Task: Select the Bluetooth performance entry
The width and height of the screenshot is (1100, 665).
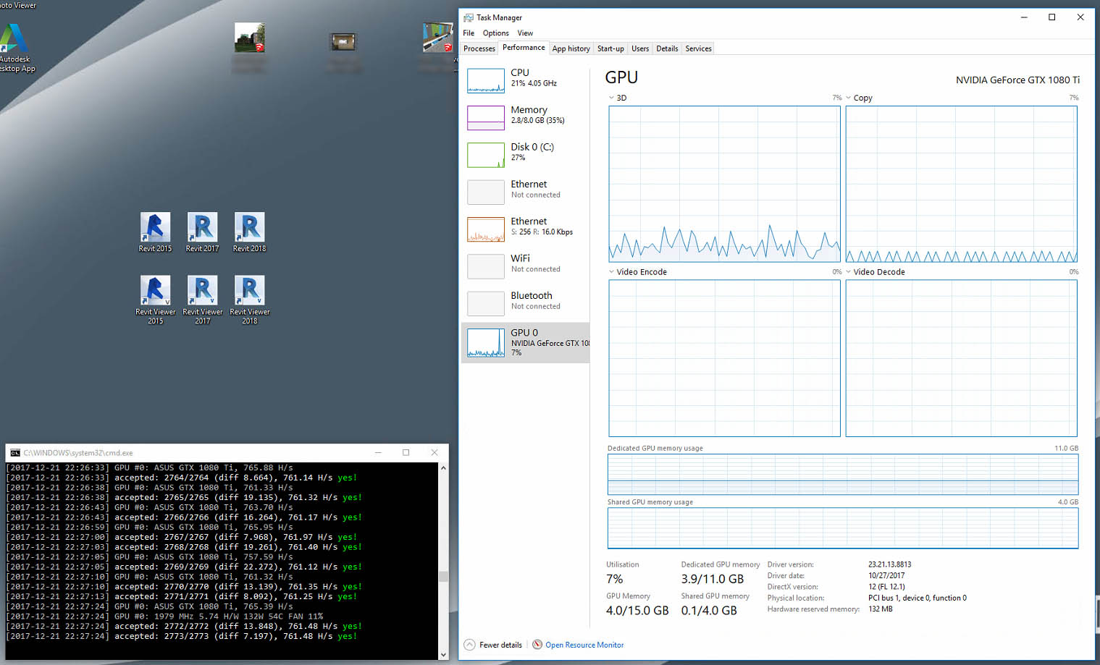Action: (x=525, y=303)
